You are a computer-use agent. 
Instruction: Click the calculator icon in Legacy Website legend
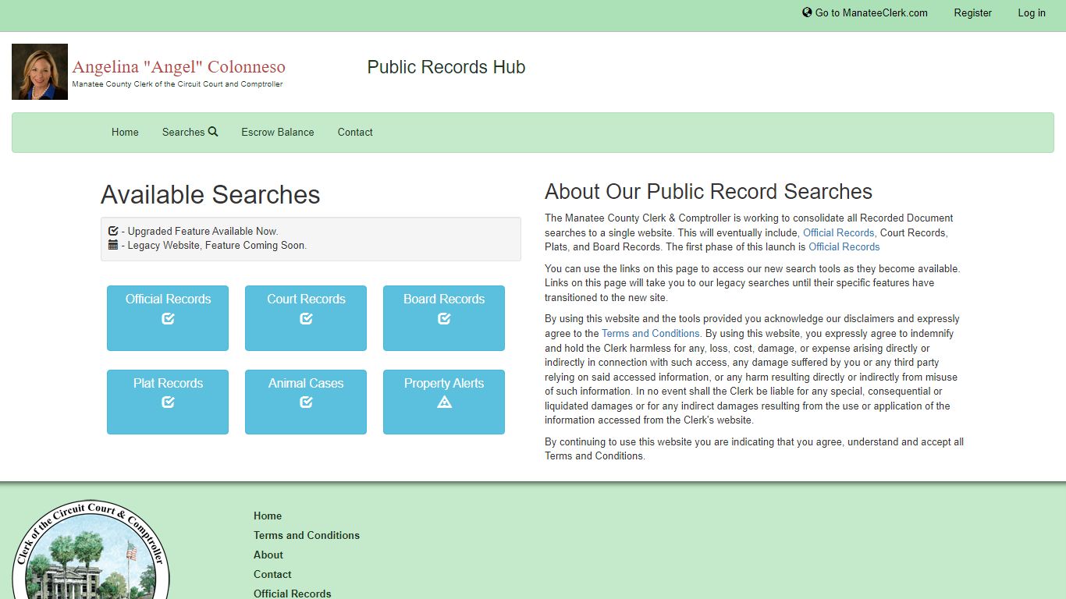113,245
